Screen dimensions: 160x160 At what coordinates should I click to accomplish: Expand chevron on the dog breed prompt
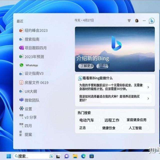[x=148, y=98]
